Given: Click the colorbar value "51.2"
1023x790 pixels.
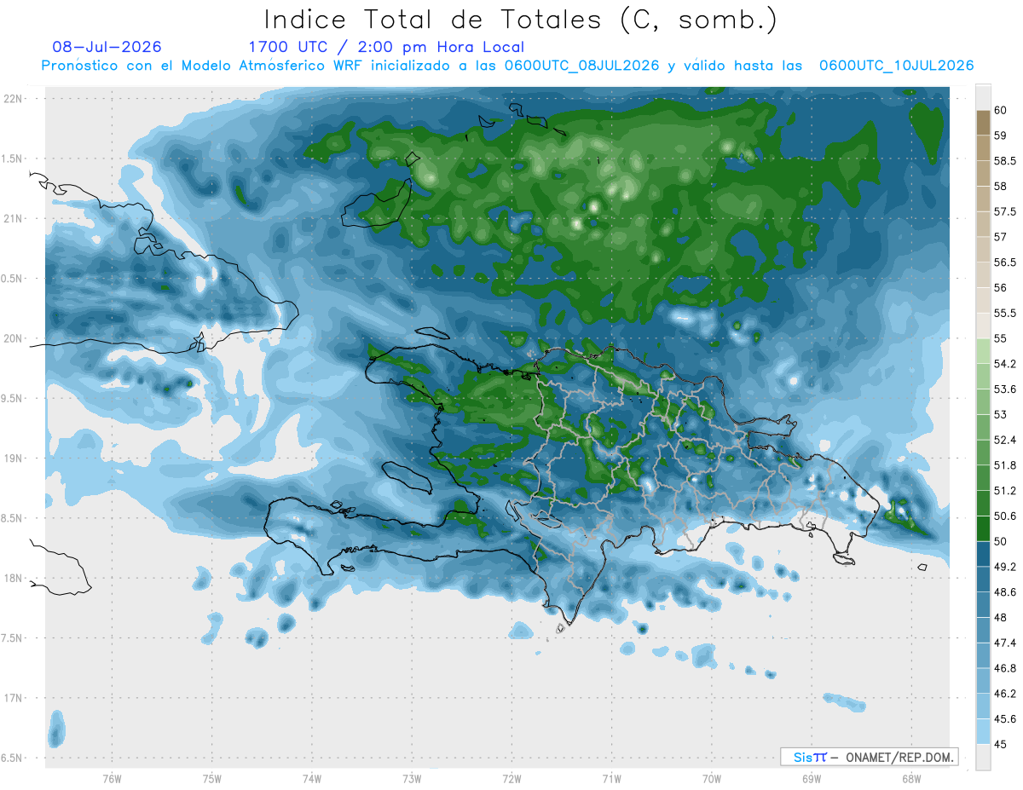Looking at the screenshot, I should [1005, 491].
